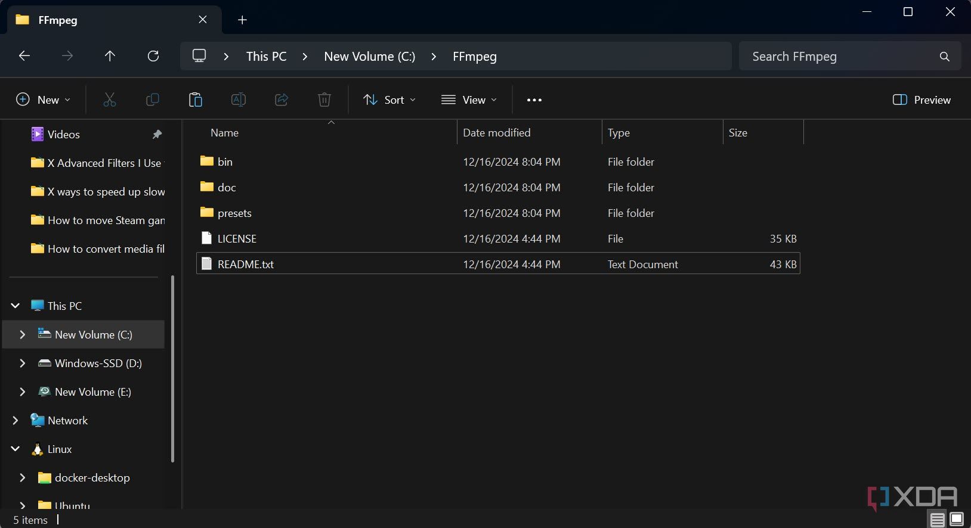Viewport: 971px width, 528px height.
Task: Click README.txt type Text Document cell
Action: tap(642, 264)
